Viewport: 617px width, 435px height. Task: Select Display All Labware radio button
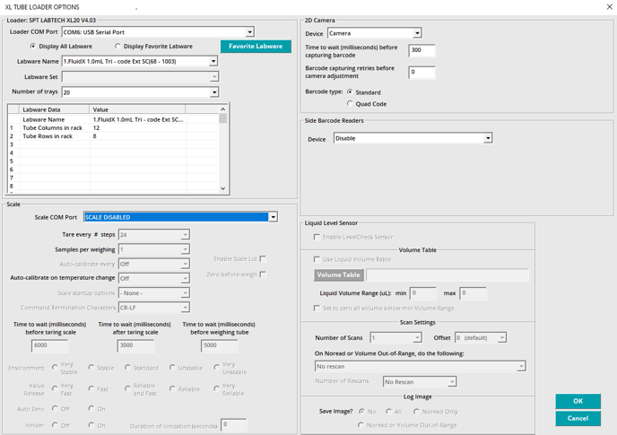pos(33,47)
